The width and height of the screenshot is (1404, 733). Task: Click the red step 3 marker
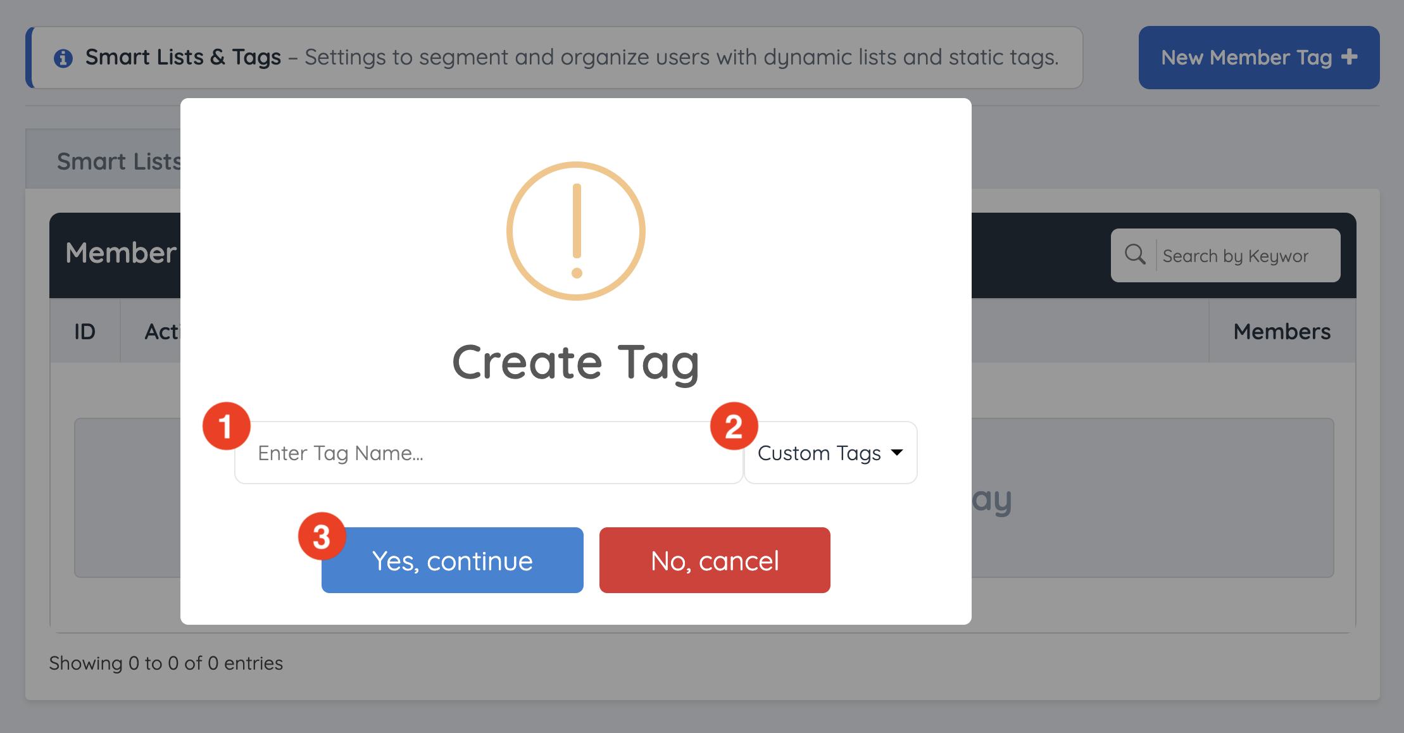click(322, 536)
